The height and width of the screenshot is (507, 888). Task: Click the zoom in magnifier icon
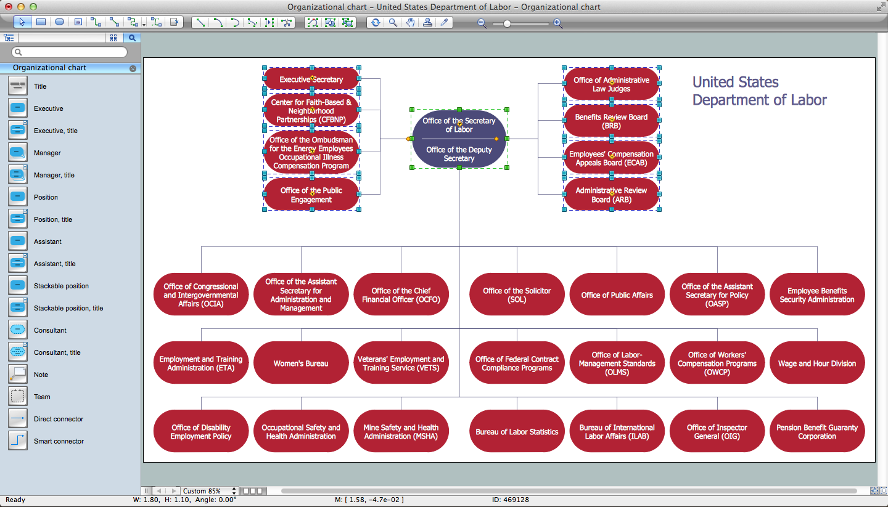[x=558, y=23]
